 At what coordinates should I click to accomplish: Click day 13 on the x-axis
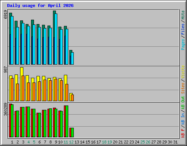(x=77, y=142)
